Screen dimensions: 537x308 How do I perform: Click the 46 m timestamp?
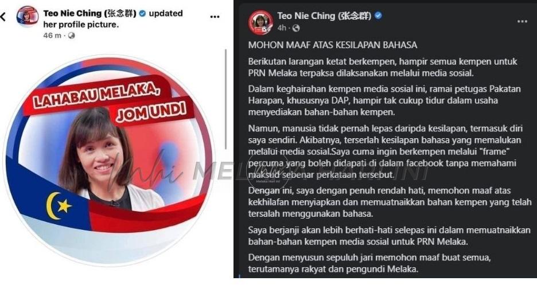(x=52, y=36)
